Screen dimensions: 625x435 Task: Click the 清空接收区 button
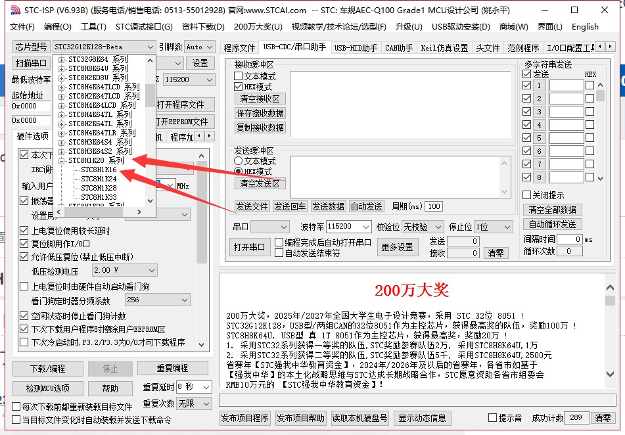coord(260,99)
